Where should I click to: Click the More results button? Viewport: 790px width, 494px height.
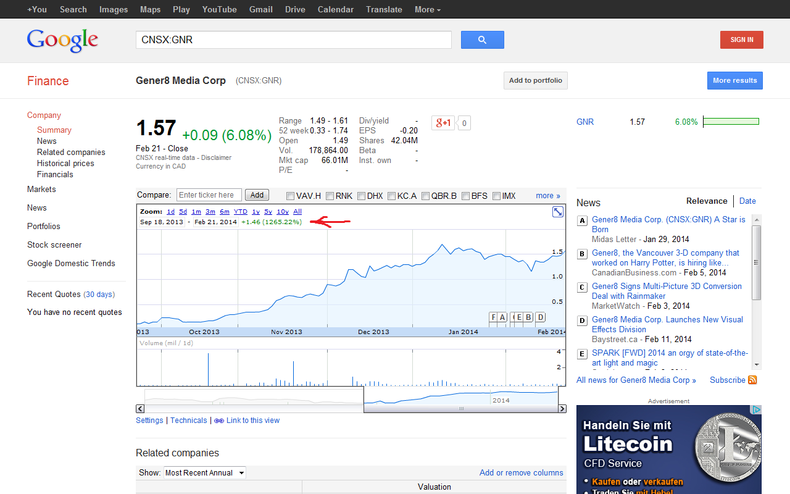[x=735, y=81]
